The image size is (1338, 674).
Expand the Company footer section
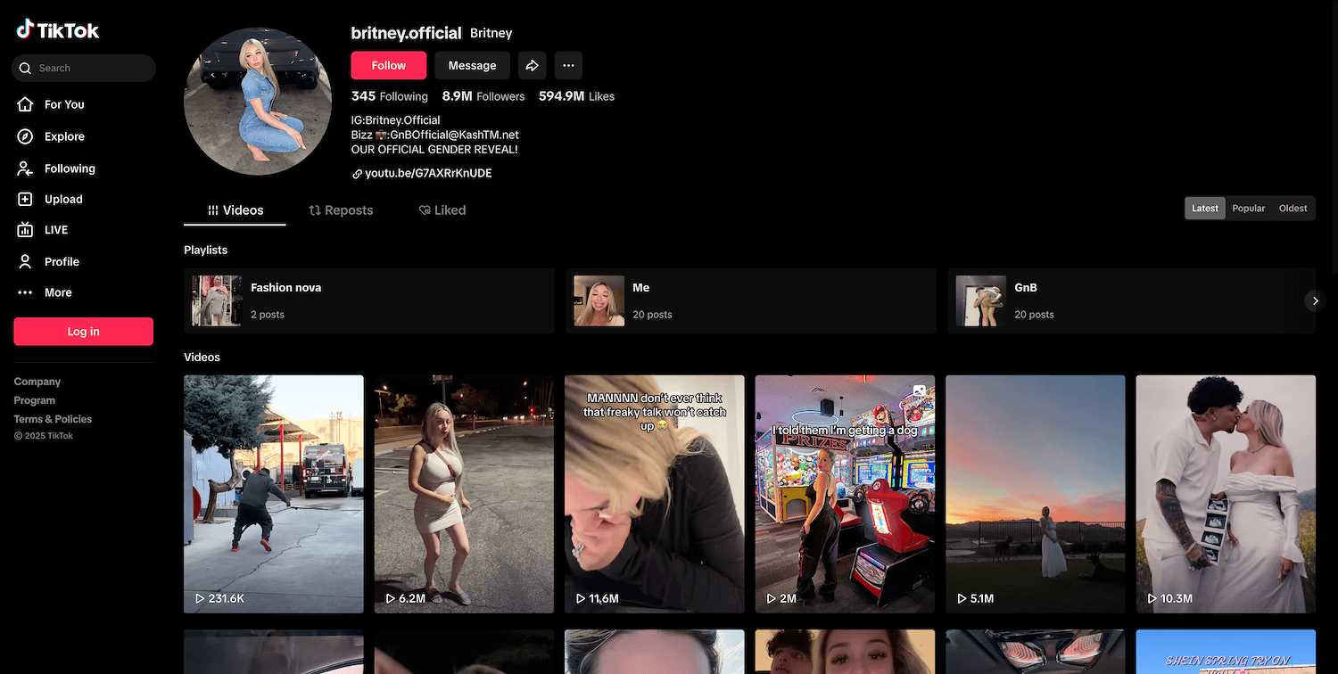(x=37, y=382)
